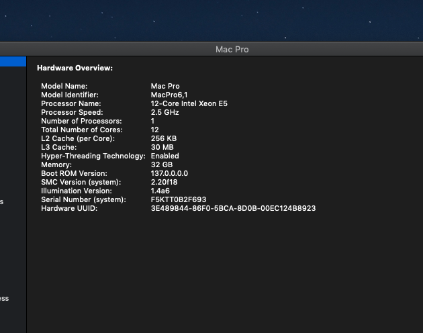Select the Number of Processors label
This screenshot has width=423, height=333.
(81, 121)
